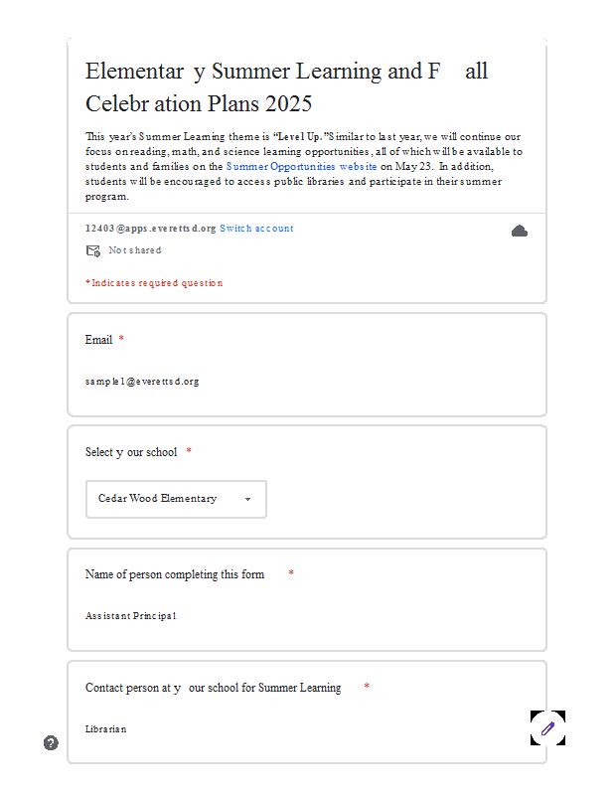
Task: Open the Cedar Wood Elementary dropdown
Action: click(176, 499)
